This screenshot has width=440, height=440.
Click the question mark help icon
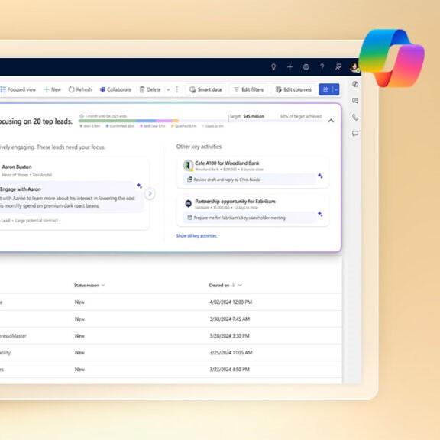click(322, 67)
